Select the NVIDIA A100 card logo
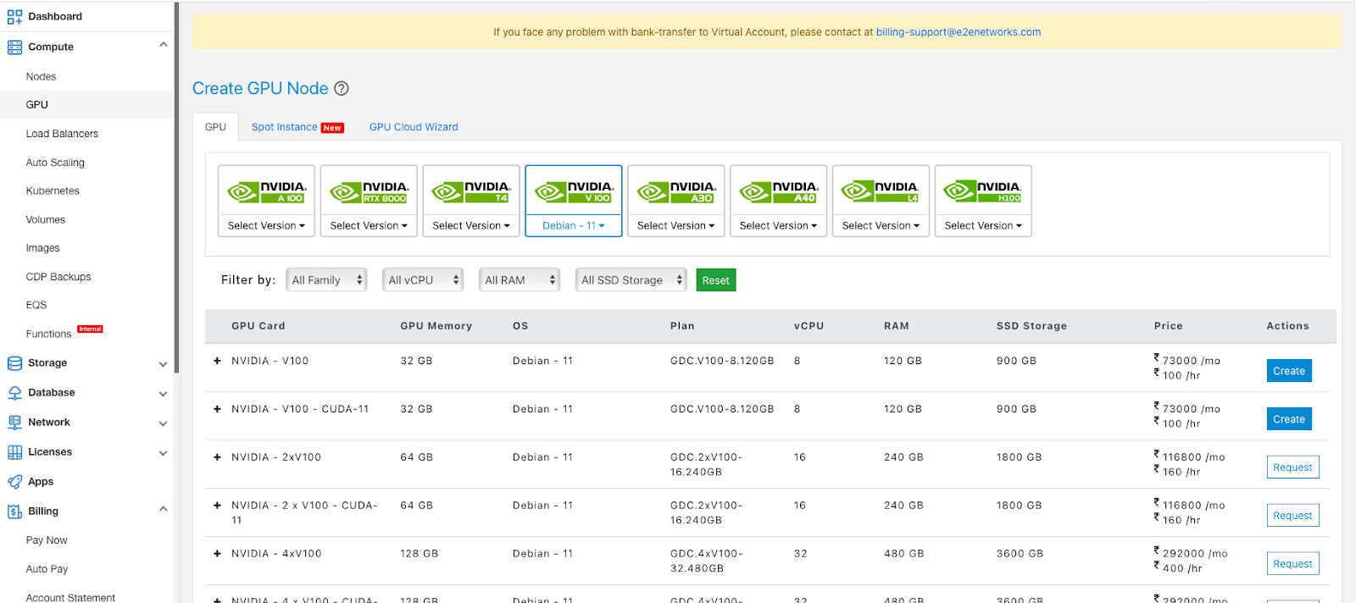 [x=267, y=192]
